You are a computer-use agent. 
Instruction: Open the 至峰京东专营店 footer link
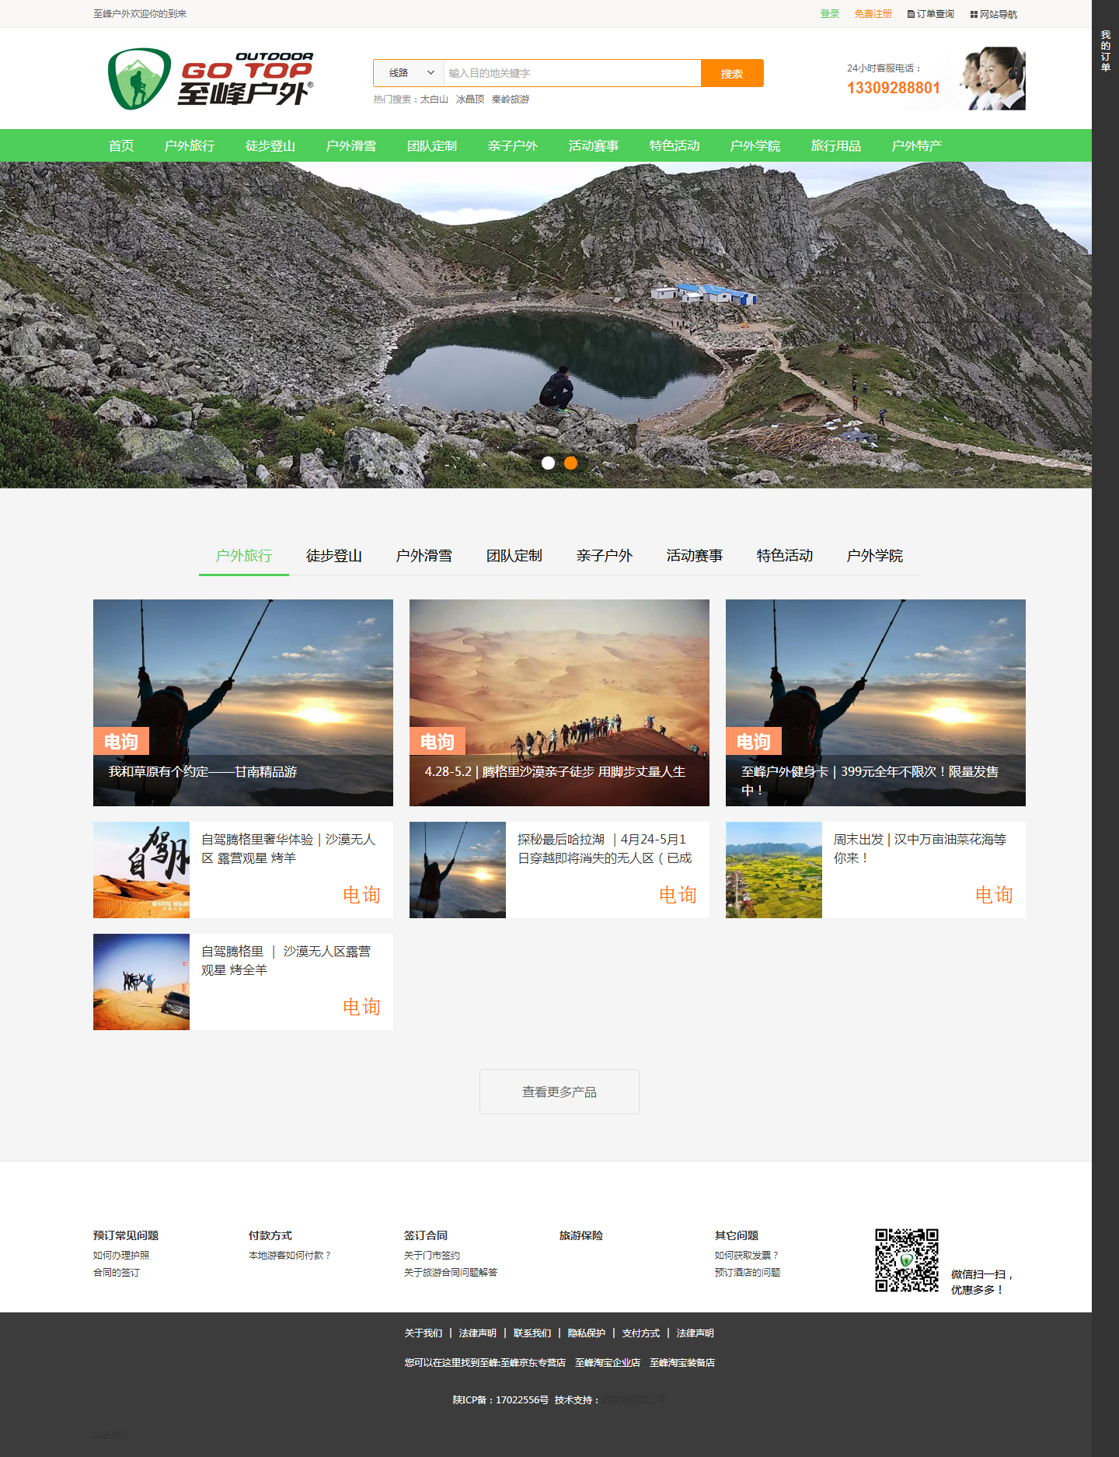pyautogui.click(x=533, y=1362)
